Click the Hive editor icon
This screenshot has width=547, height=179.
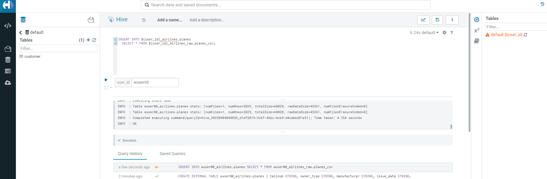pyautogui.click(x=111, y=19)
